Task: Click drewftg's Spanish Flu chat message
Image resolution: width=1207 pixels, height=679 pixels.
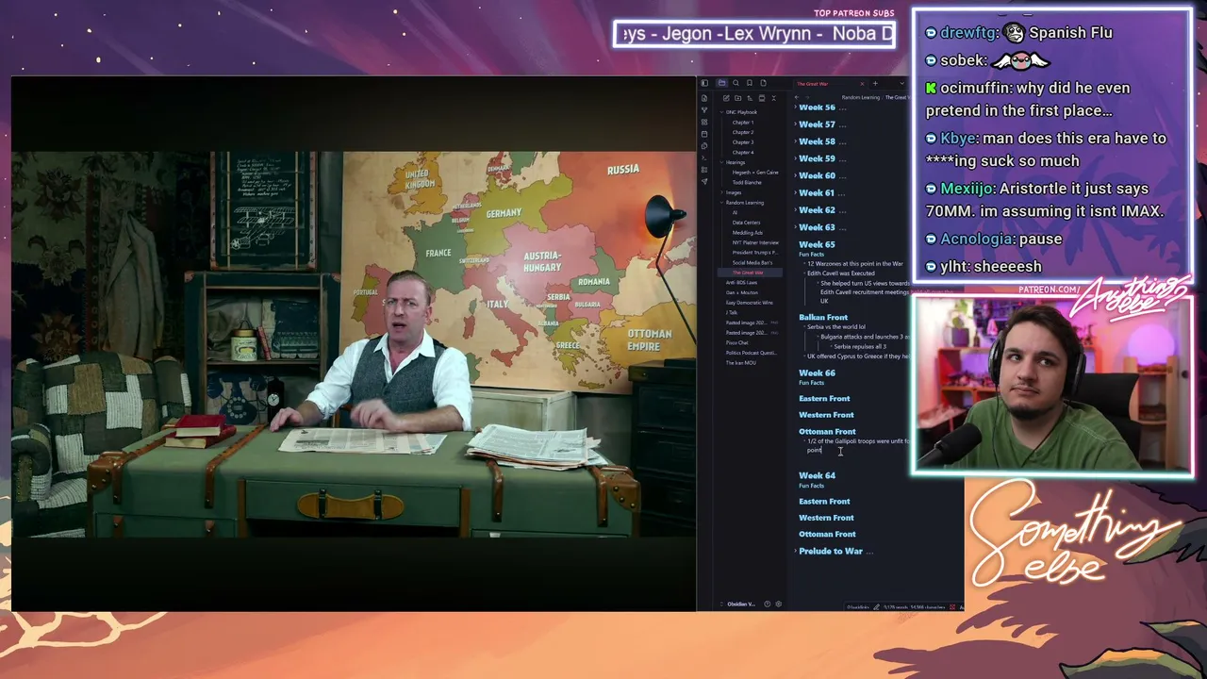Action: click(1018, 32)
